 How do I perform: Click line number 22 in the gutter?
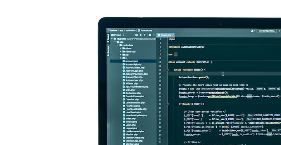pyautogui.click(x=160, y=104)
